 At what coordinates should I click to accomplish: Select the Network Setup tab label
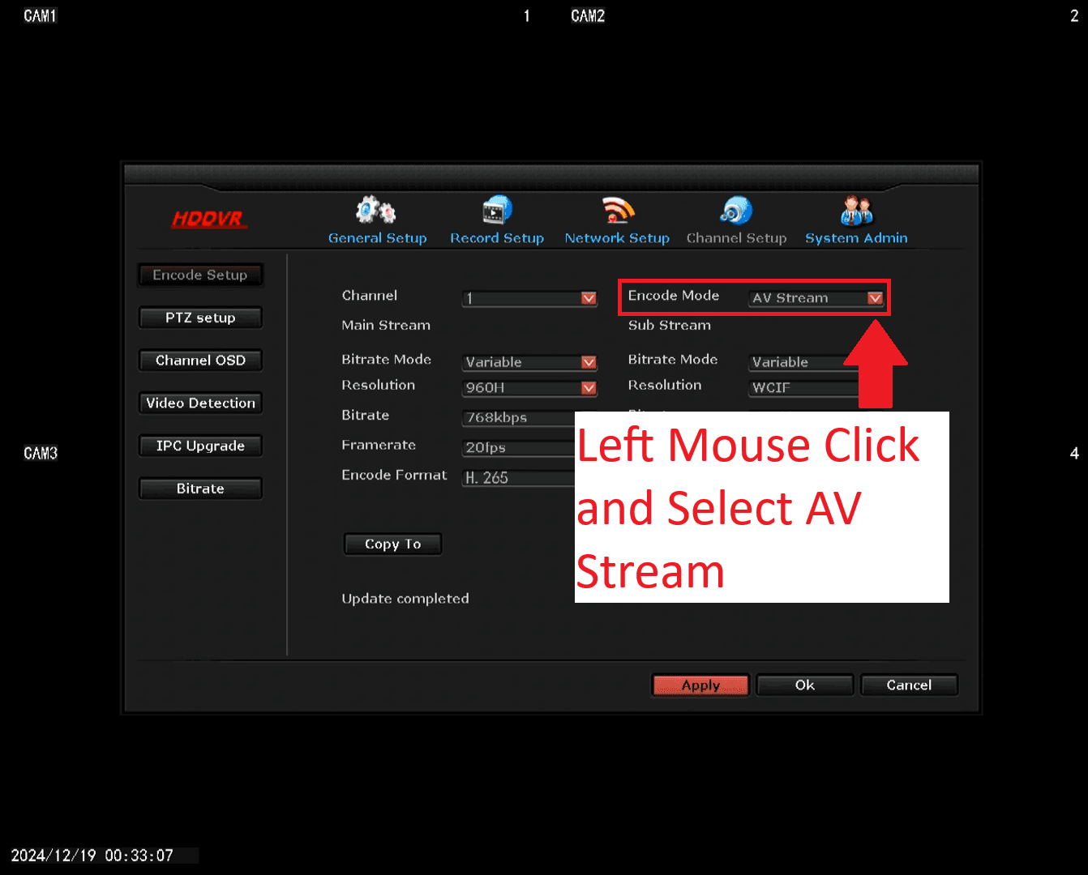(617, 238)
